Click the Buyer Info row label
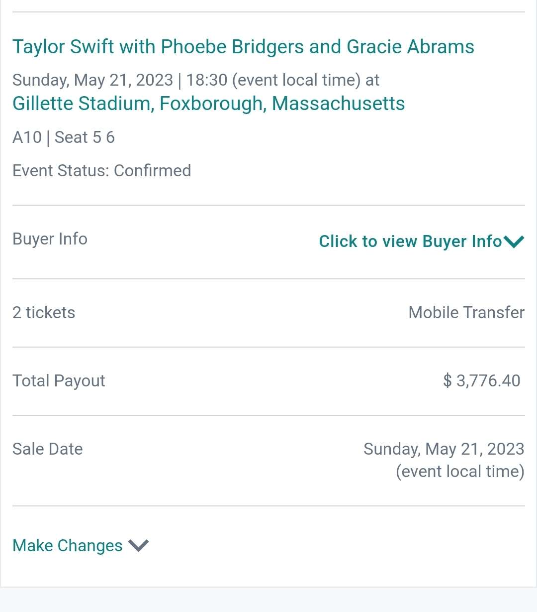537x612 pixels. coord(50,239)
